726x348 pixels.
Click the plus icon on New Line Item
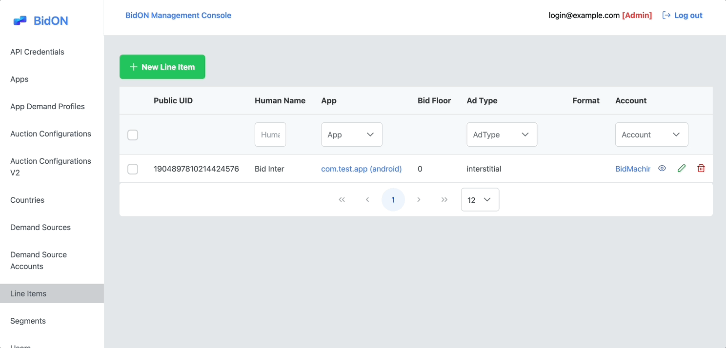coord(133,67)
